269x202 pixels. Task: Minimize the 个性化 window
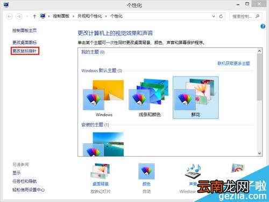238,5
